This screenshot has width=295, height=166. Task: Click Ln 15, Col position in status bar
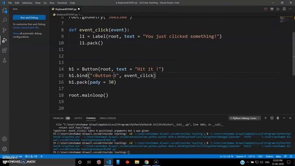click(x=226, y=156)
